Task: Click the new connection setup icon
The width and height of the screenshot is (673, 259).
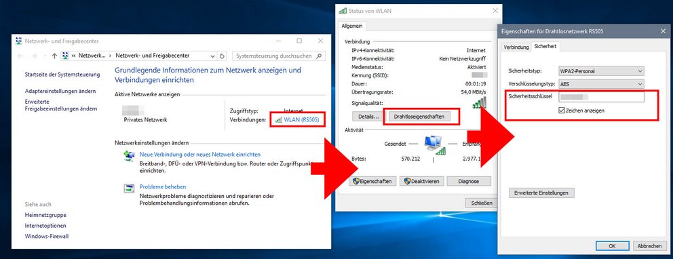Action: click(x=129, y=156)
